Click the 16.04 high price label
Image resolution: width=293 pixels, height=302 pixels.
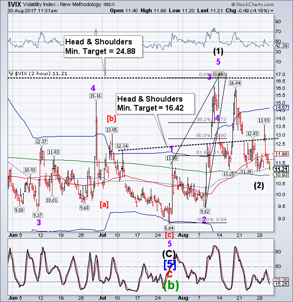click(235, 83)
